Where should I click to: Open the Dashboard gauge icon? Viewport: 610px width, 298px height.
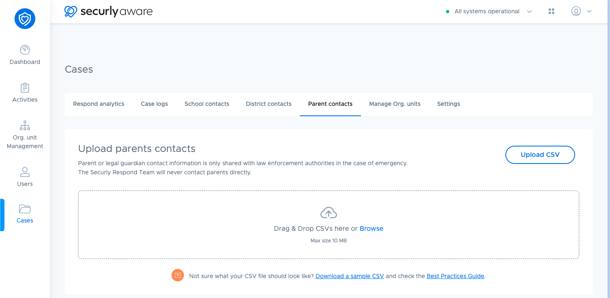pyautogui.click(x=25, y=50)
